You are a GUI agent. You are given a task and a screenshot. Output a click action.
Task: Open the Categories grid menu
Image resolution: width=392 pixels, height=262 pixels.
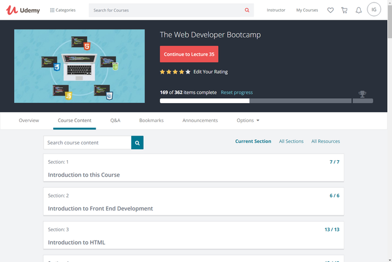62,10
